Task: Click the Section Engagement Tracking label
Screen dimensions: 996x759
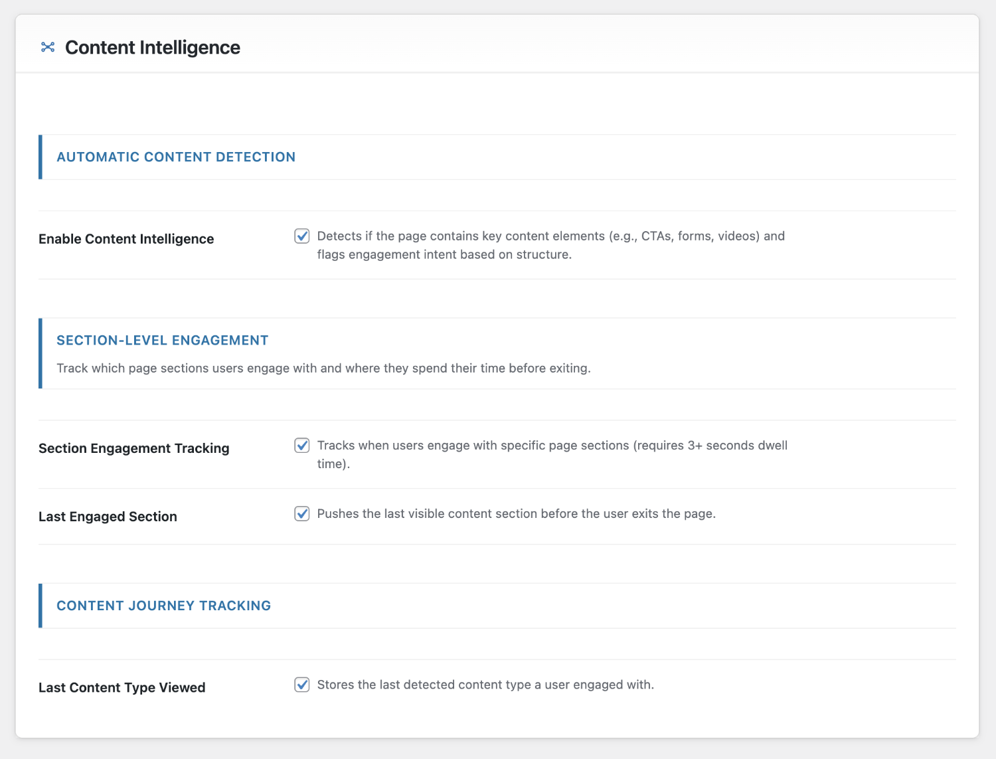Action: tap(133, 448)
